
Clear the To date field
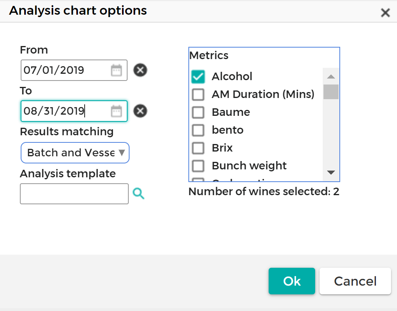click(140, 111)
